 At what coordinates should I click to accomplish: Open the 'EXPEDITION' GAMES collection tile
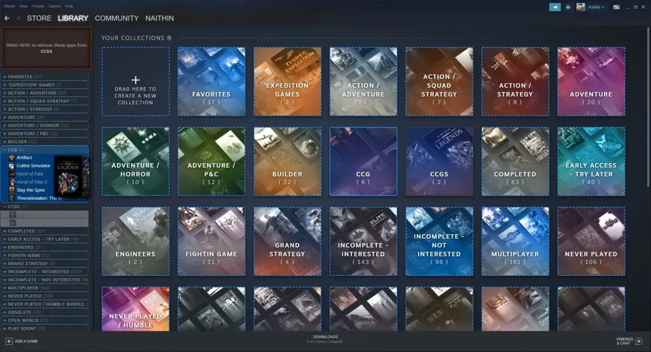point(287,82)
